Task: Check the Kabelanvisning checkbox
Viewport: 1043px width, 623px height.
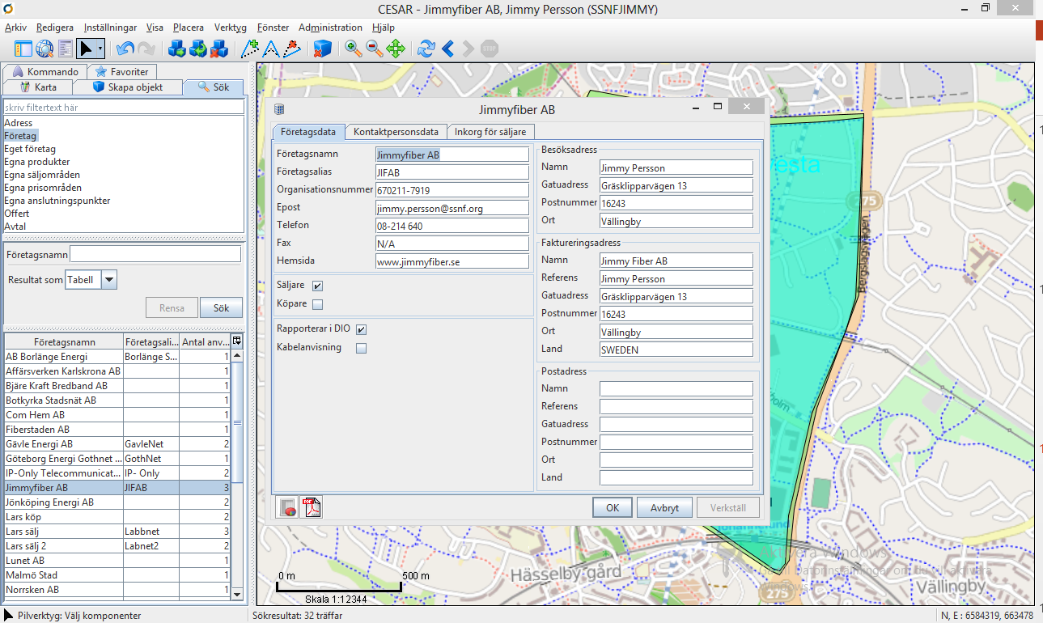Action: (362, 348)
